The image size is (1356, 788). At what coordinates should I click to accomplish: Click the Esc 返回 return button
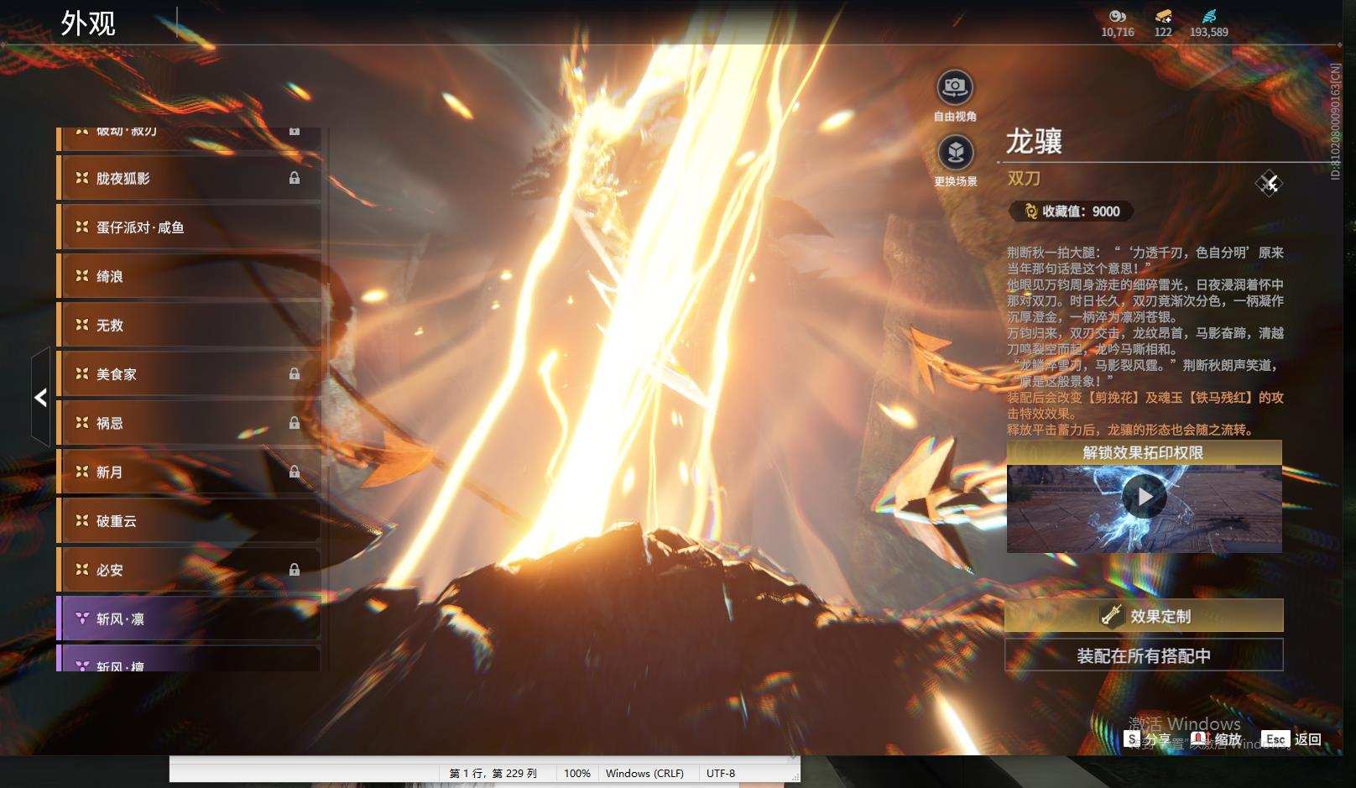click(1291, 738)
